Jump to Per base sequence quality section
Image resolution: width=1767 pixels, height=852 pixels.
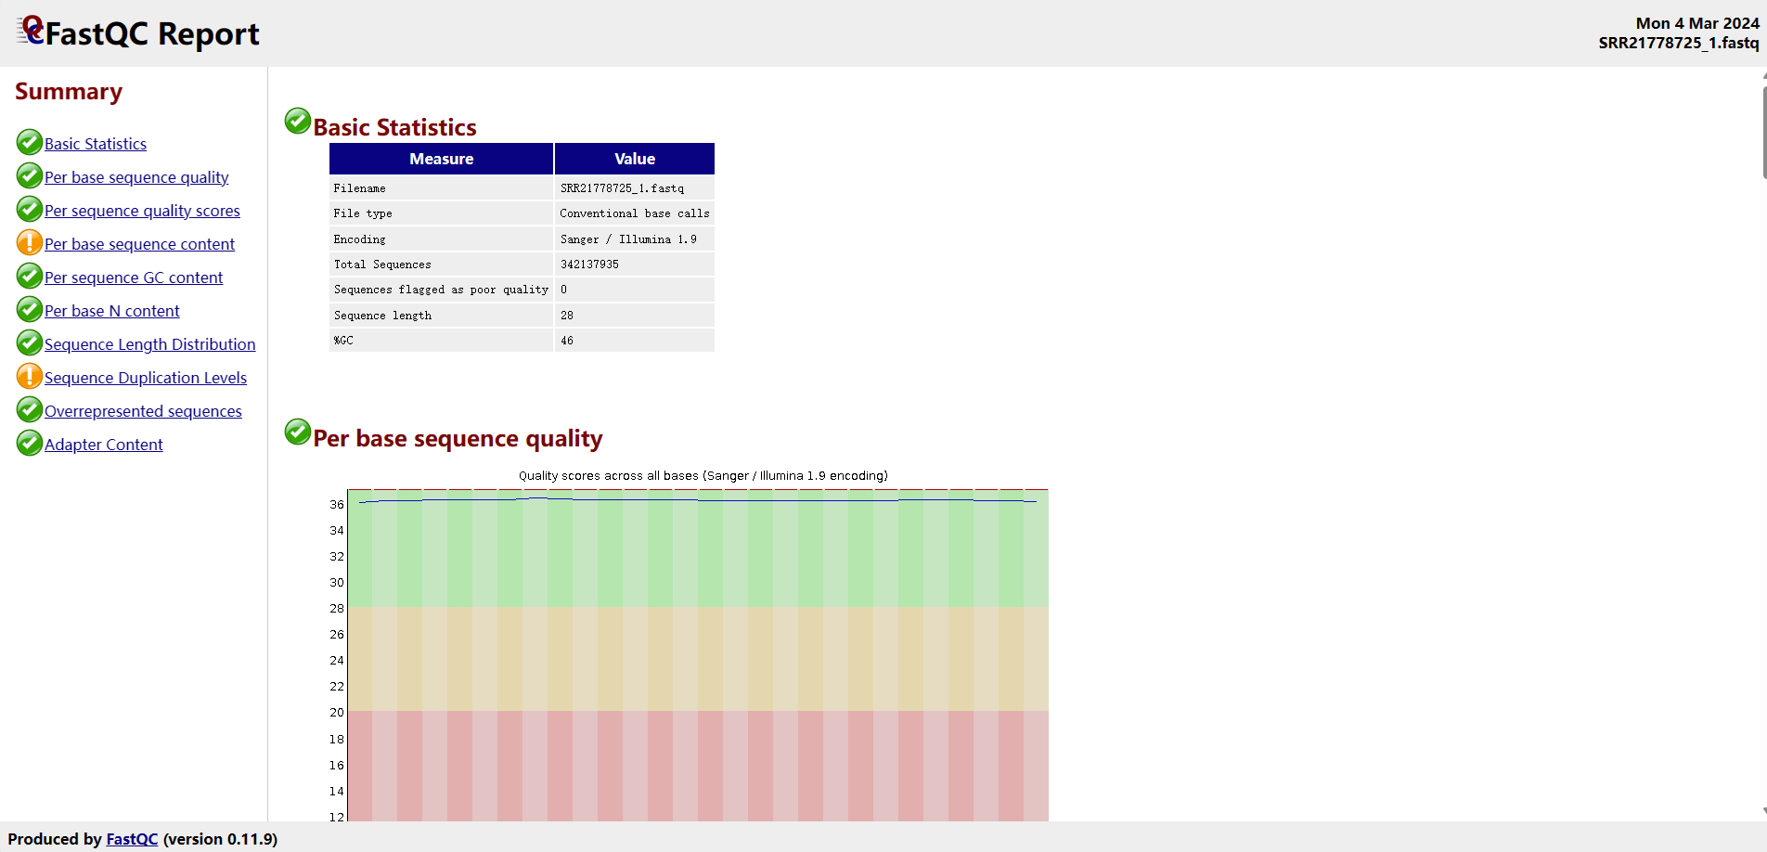136,177
